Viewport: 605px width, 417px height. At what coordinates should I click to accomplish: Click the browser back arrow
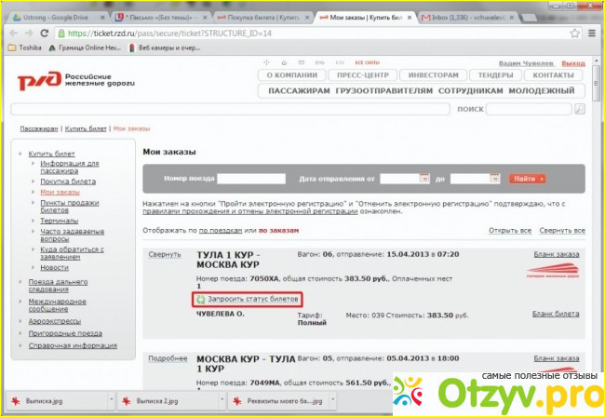pos(12,33)
